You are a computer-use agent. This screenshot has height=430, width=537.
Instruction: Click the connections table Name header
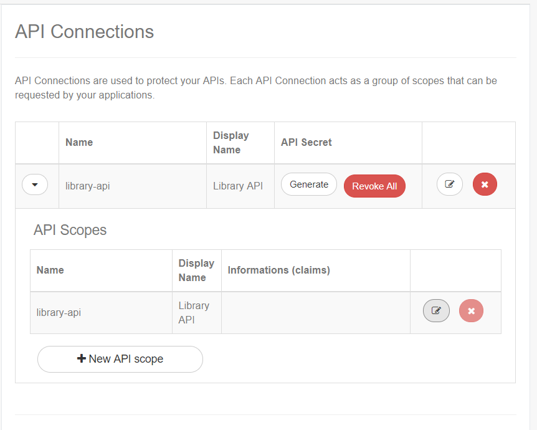(79, 142)
